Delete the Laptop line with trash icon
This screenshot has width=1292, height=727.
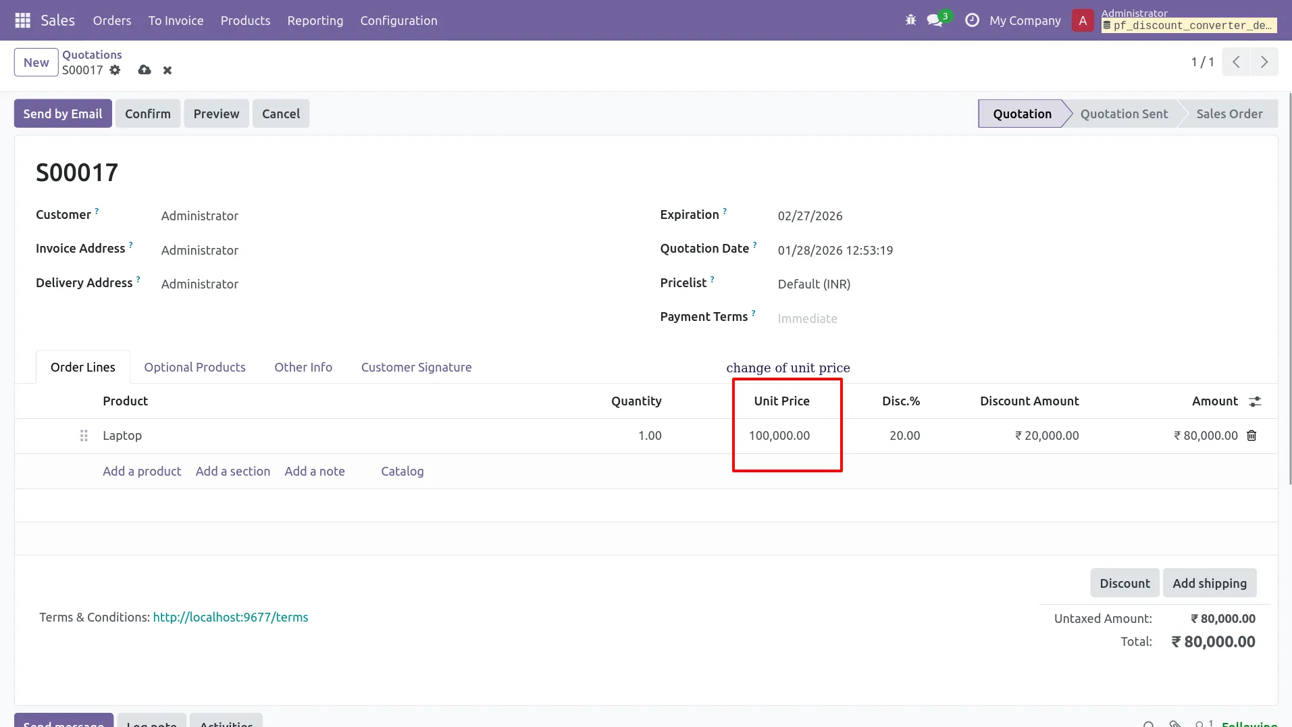[x=1251, y=436]
